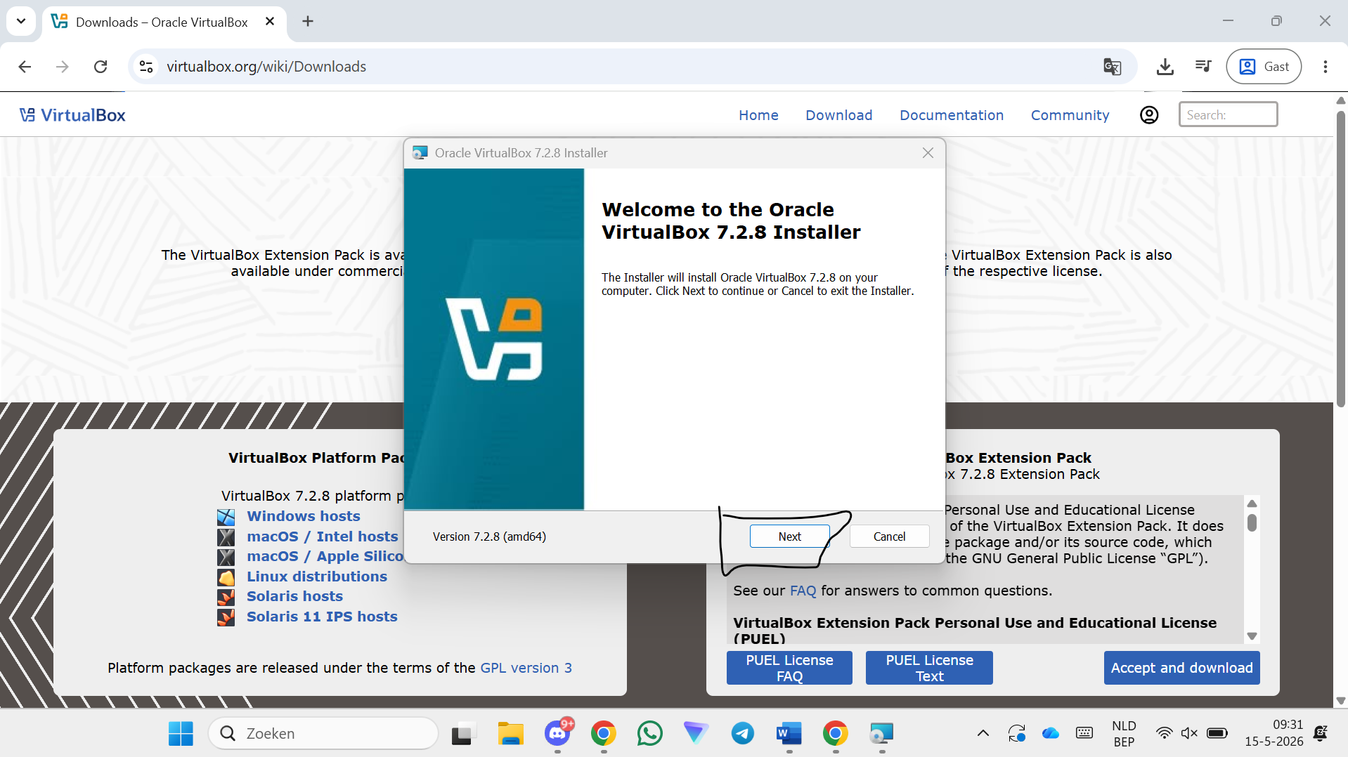Open File Explorer from the taskbar
1348x757 pixels.
[511, 734]
